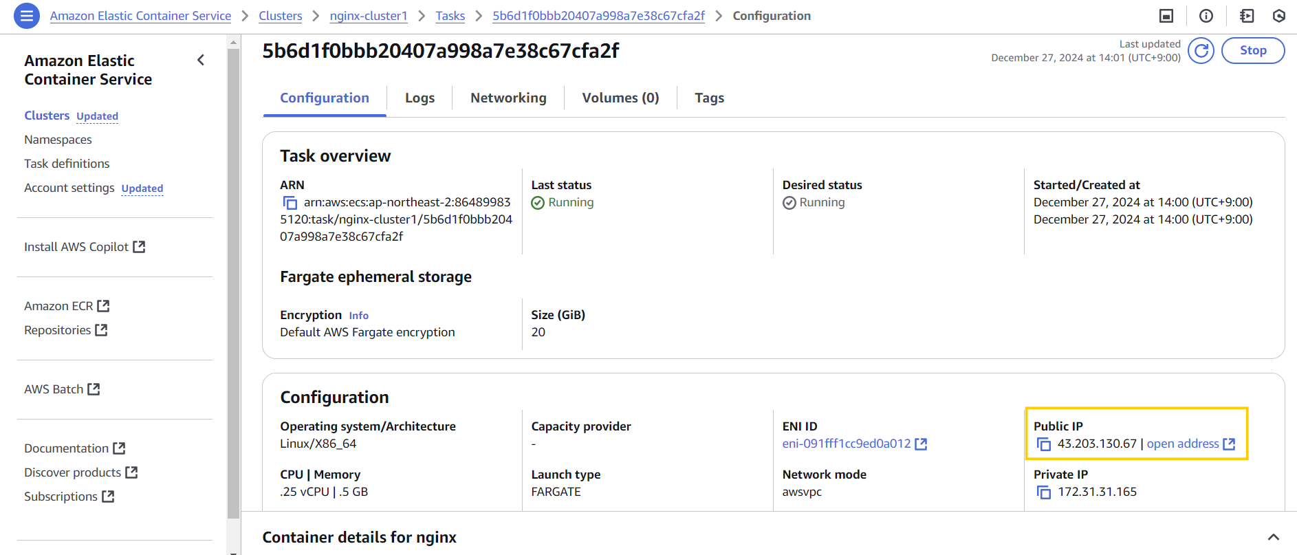Click the Encryption Info link
Screen dimensions: 1297x555
(x=358, y=316)
